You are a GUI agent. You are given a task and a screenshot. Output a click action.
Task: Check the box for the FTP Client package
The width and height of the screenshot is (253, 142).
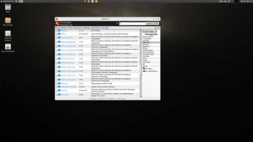coord(57,31)
